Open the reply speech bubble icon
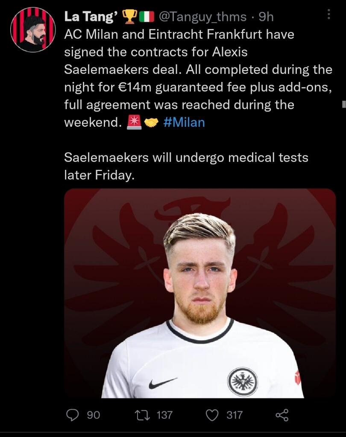 coord(73,415)
